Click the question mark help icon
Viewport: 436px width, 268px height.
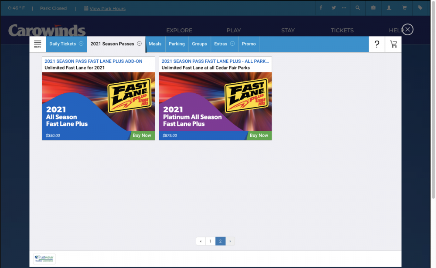[x=377, y=44]
